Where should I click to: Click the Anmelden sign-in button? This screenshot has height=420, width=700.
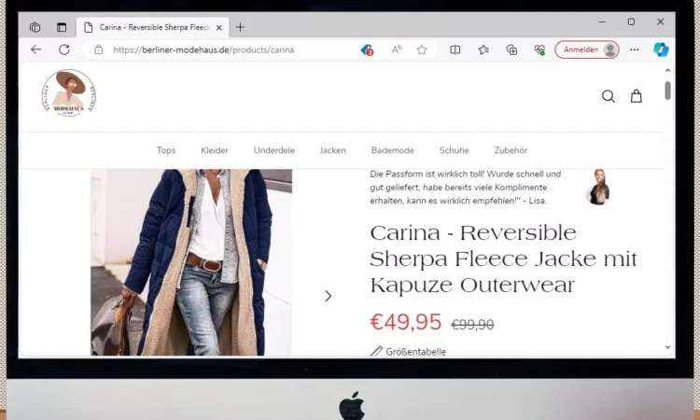click(587, 49)
